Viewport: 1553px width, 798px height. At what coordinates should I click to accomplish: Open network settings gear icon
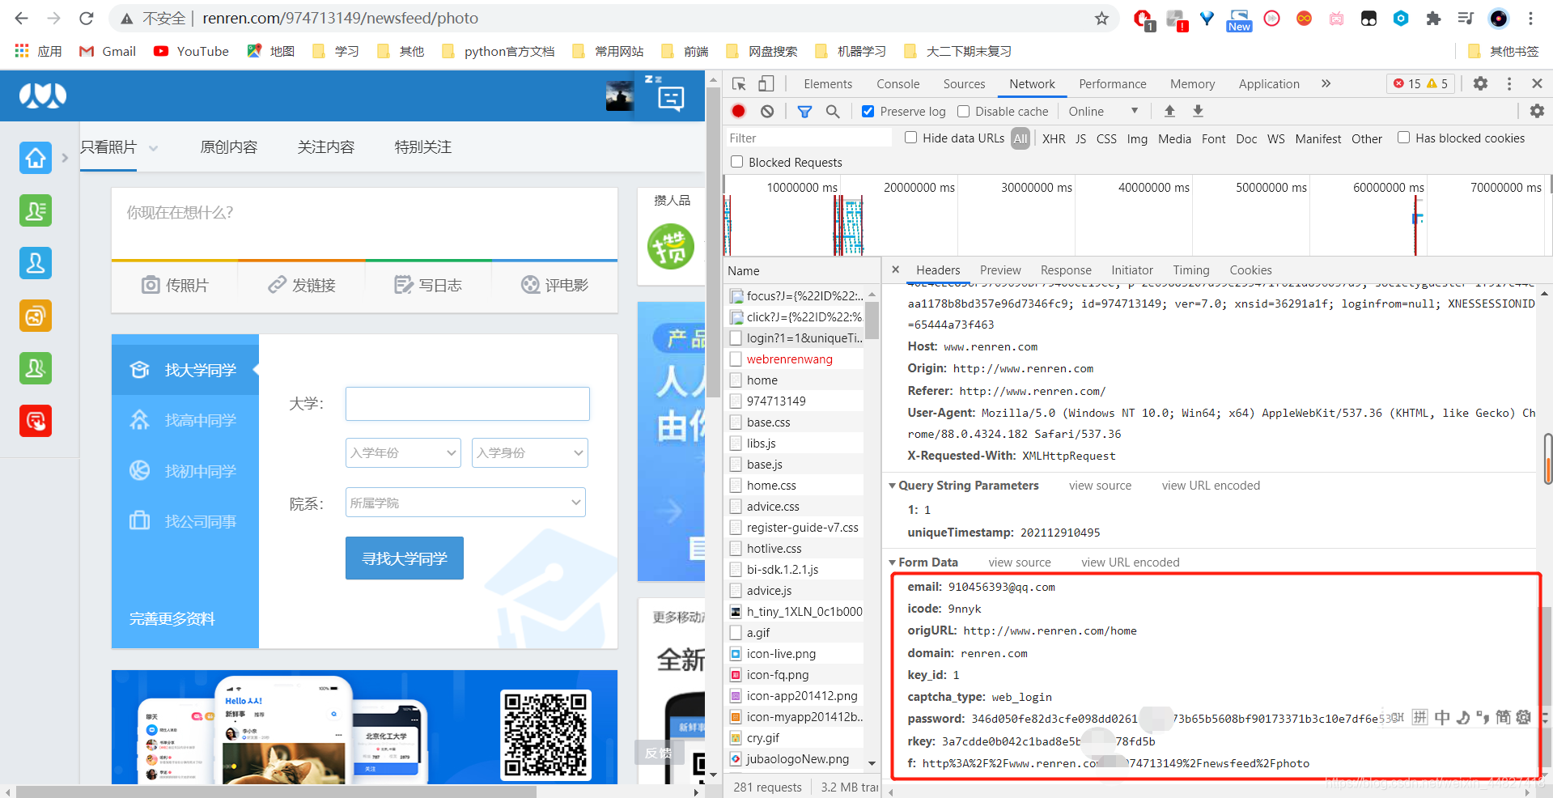1537,111
